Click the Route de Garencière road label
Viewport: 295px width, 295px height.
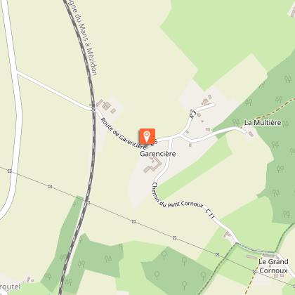(x=123, y=133)
